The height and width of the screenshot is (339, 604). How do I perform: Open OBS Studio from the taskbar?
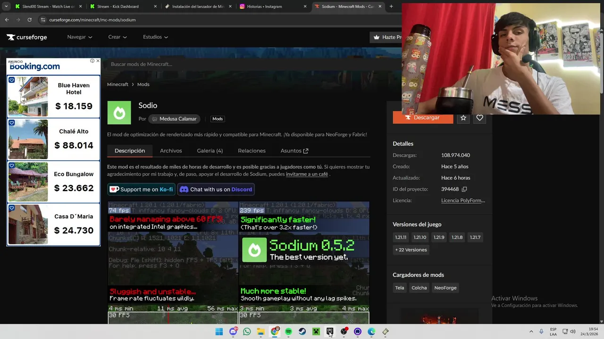tap(344, 332)
